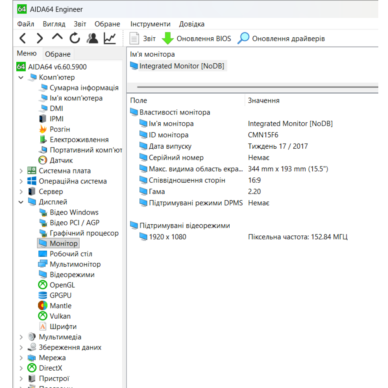
Task: Expand the Системна плата node
Action: point(21,171)
